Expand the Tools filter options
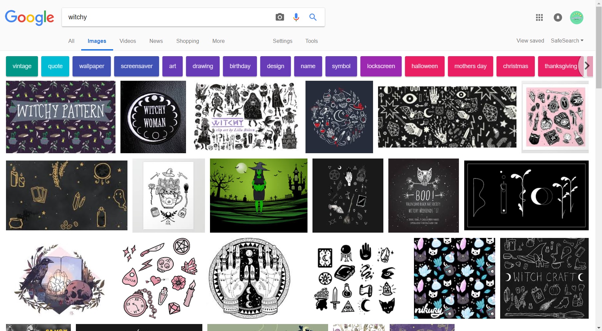Image resolution: width=602 pixels, height=331 pixels. point(311,41)
